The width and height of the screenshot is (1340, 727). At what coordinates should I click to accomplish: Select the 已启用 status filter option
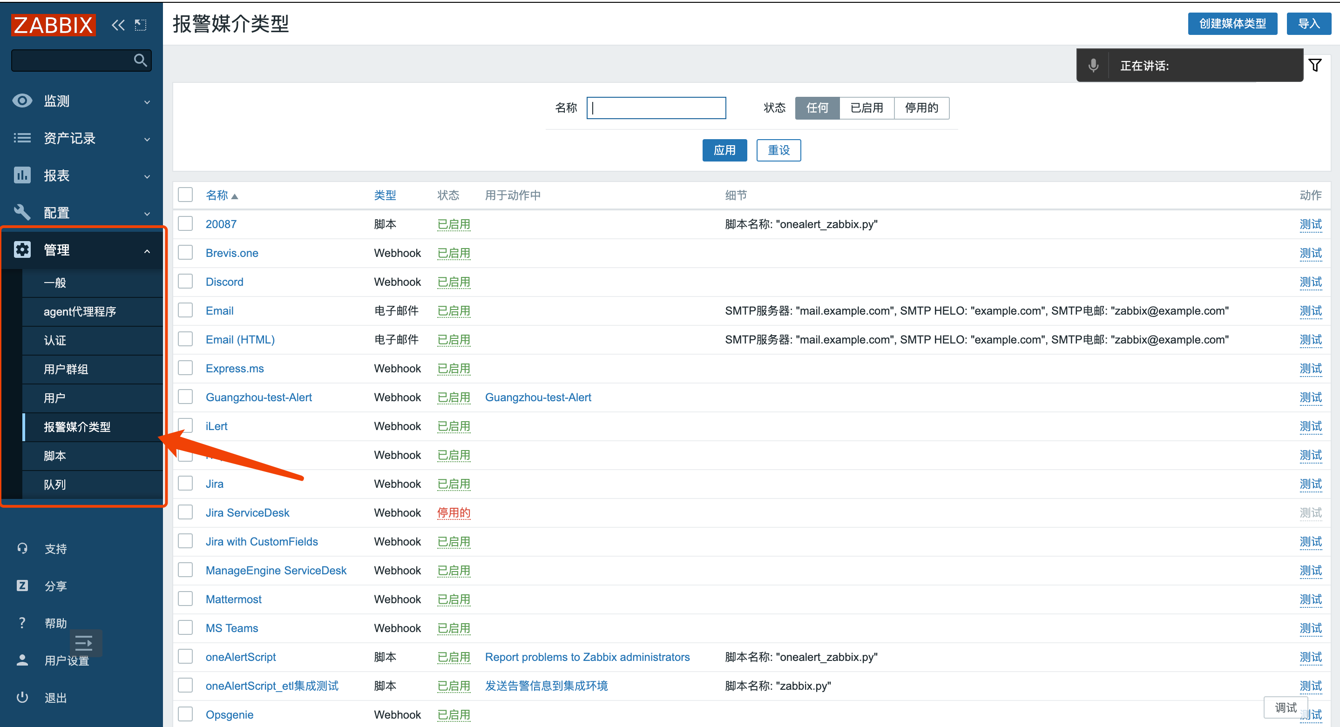click(866, 108)
